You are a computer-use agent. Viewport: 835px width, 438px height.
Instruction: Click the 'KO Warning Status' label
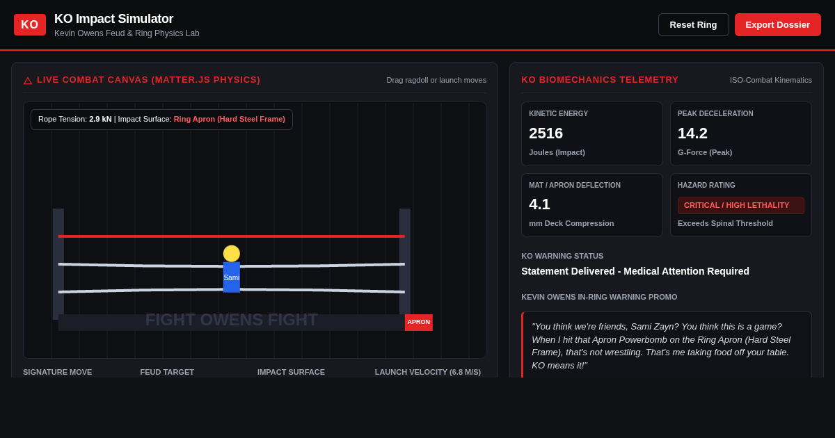pos(562,256)
